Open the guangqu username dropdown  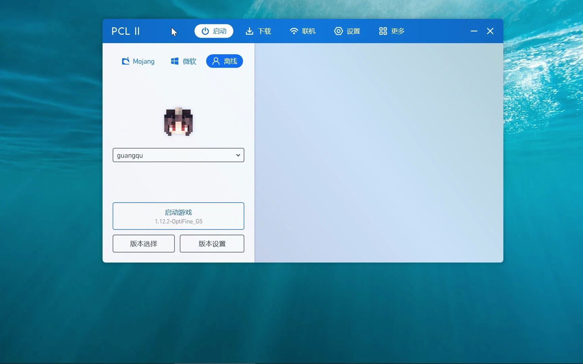point(178,155)
